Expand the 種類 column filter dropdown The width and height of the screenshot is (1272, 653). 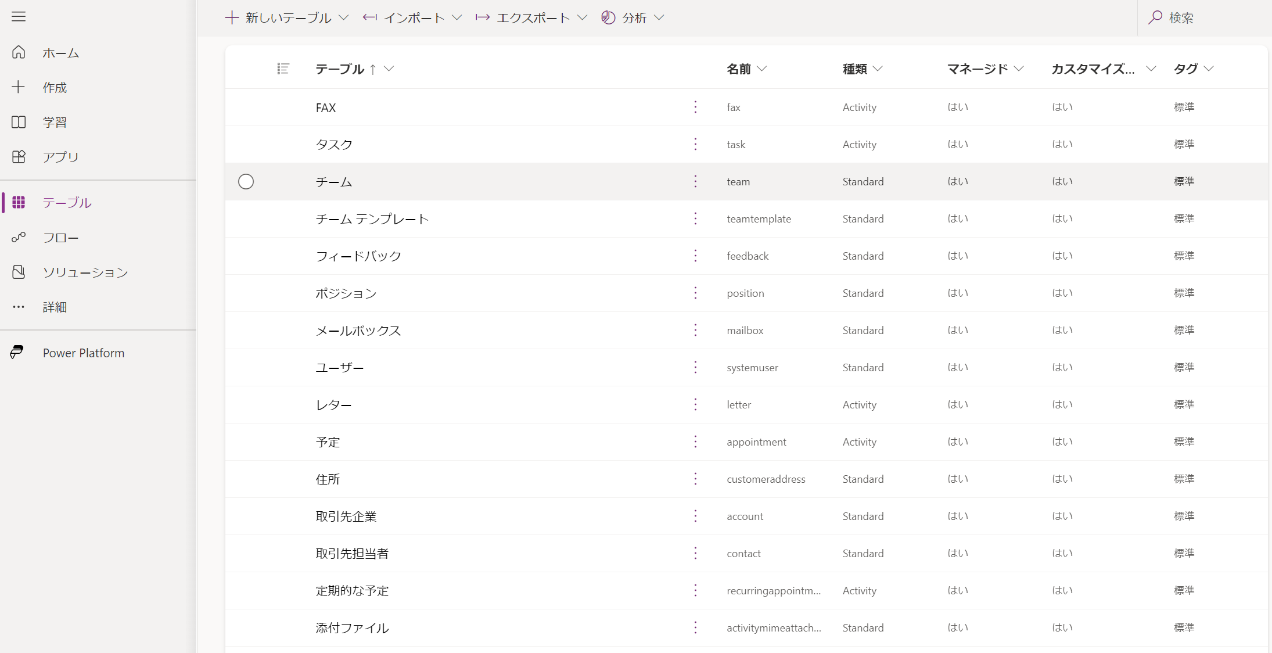879,69
